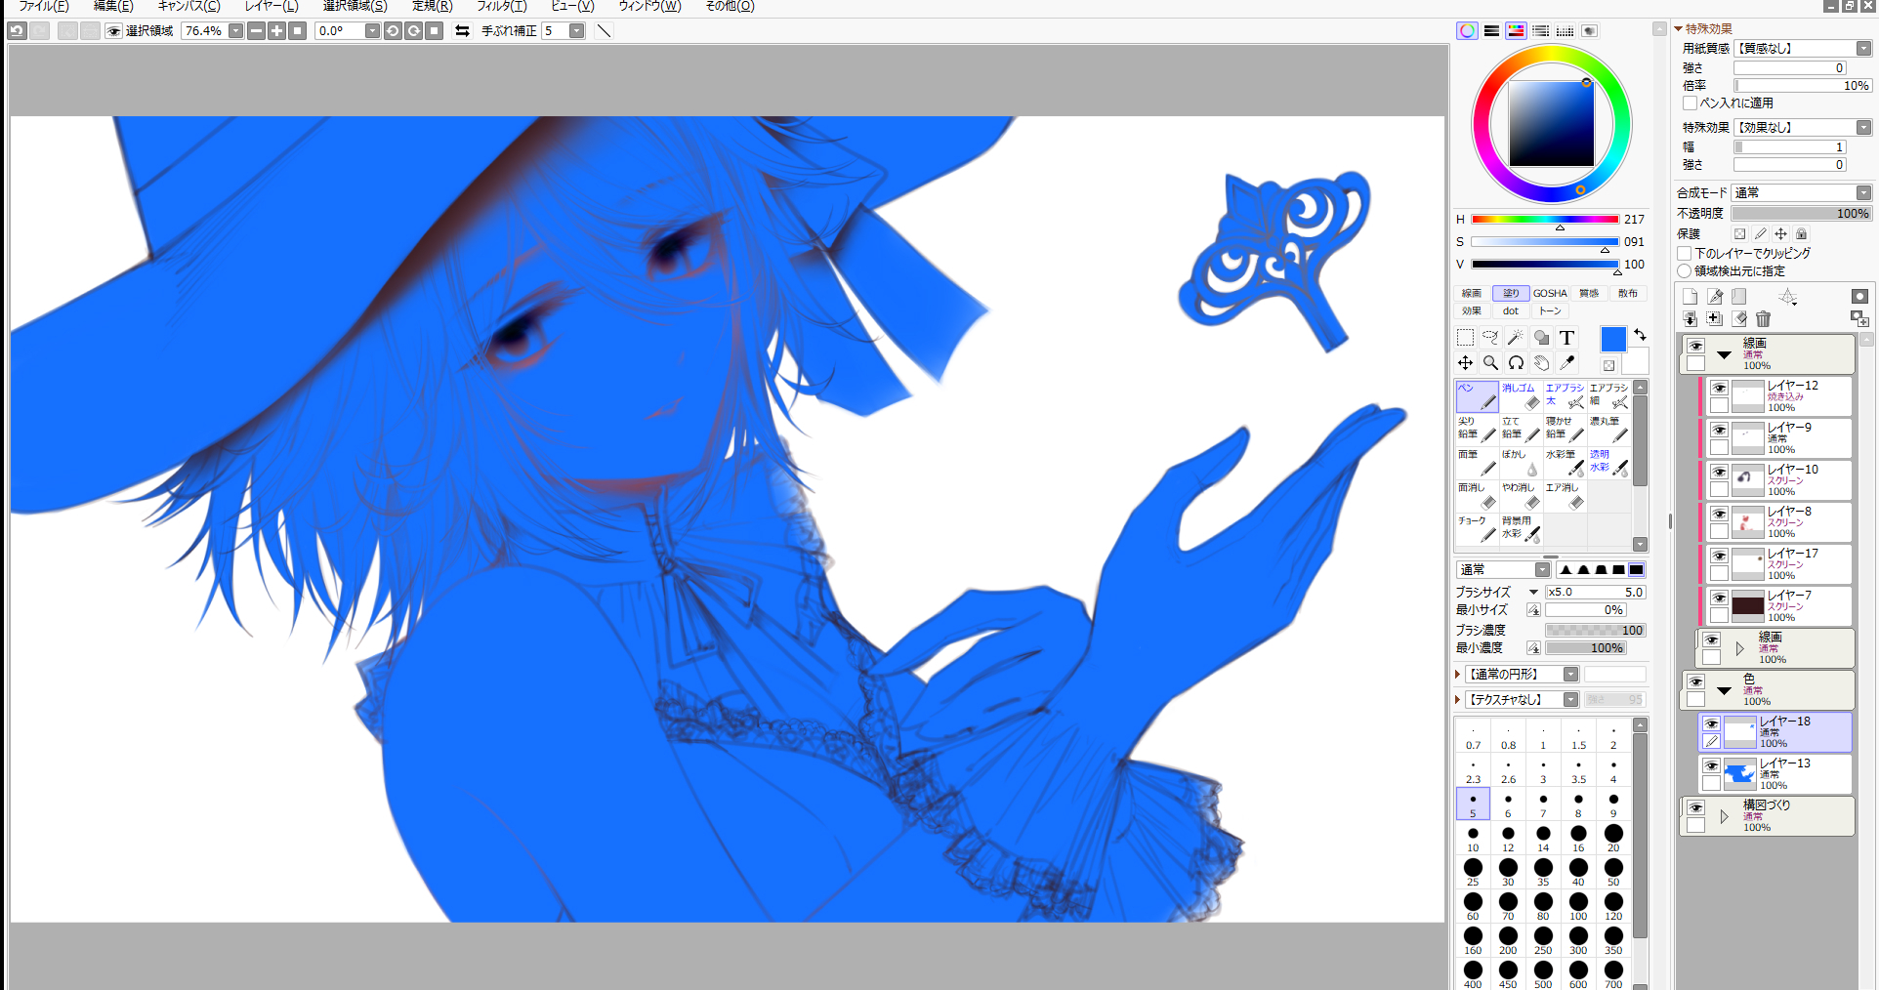1879x990 pixels.
Task: Expand the 構図づくり layer folder
Action: [x=1724, y=816]
